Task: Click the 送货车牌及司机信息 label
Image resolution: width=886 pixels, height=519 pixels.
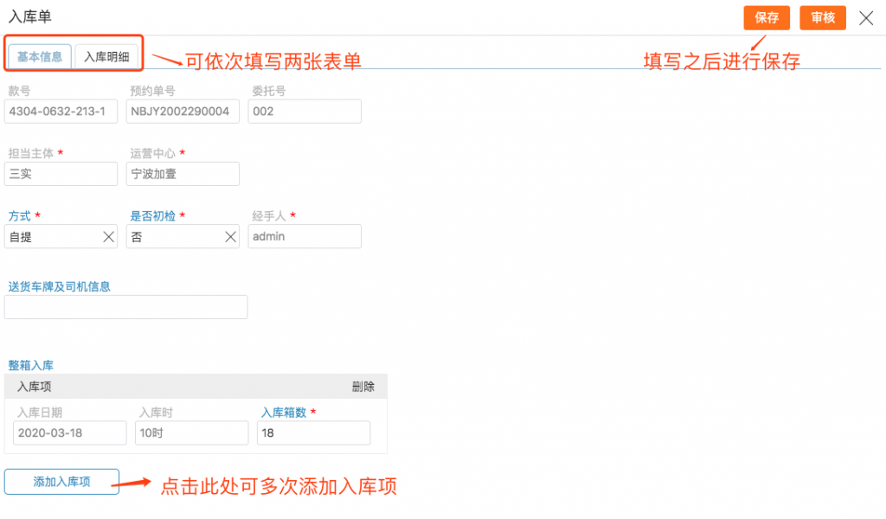Action: (x=60, y=287)
